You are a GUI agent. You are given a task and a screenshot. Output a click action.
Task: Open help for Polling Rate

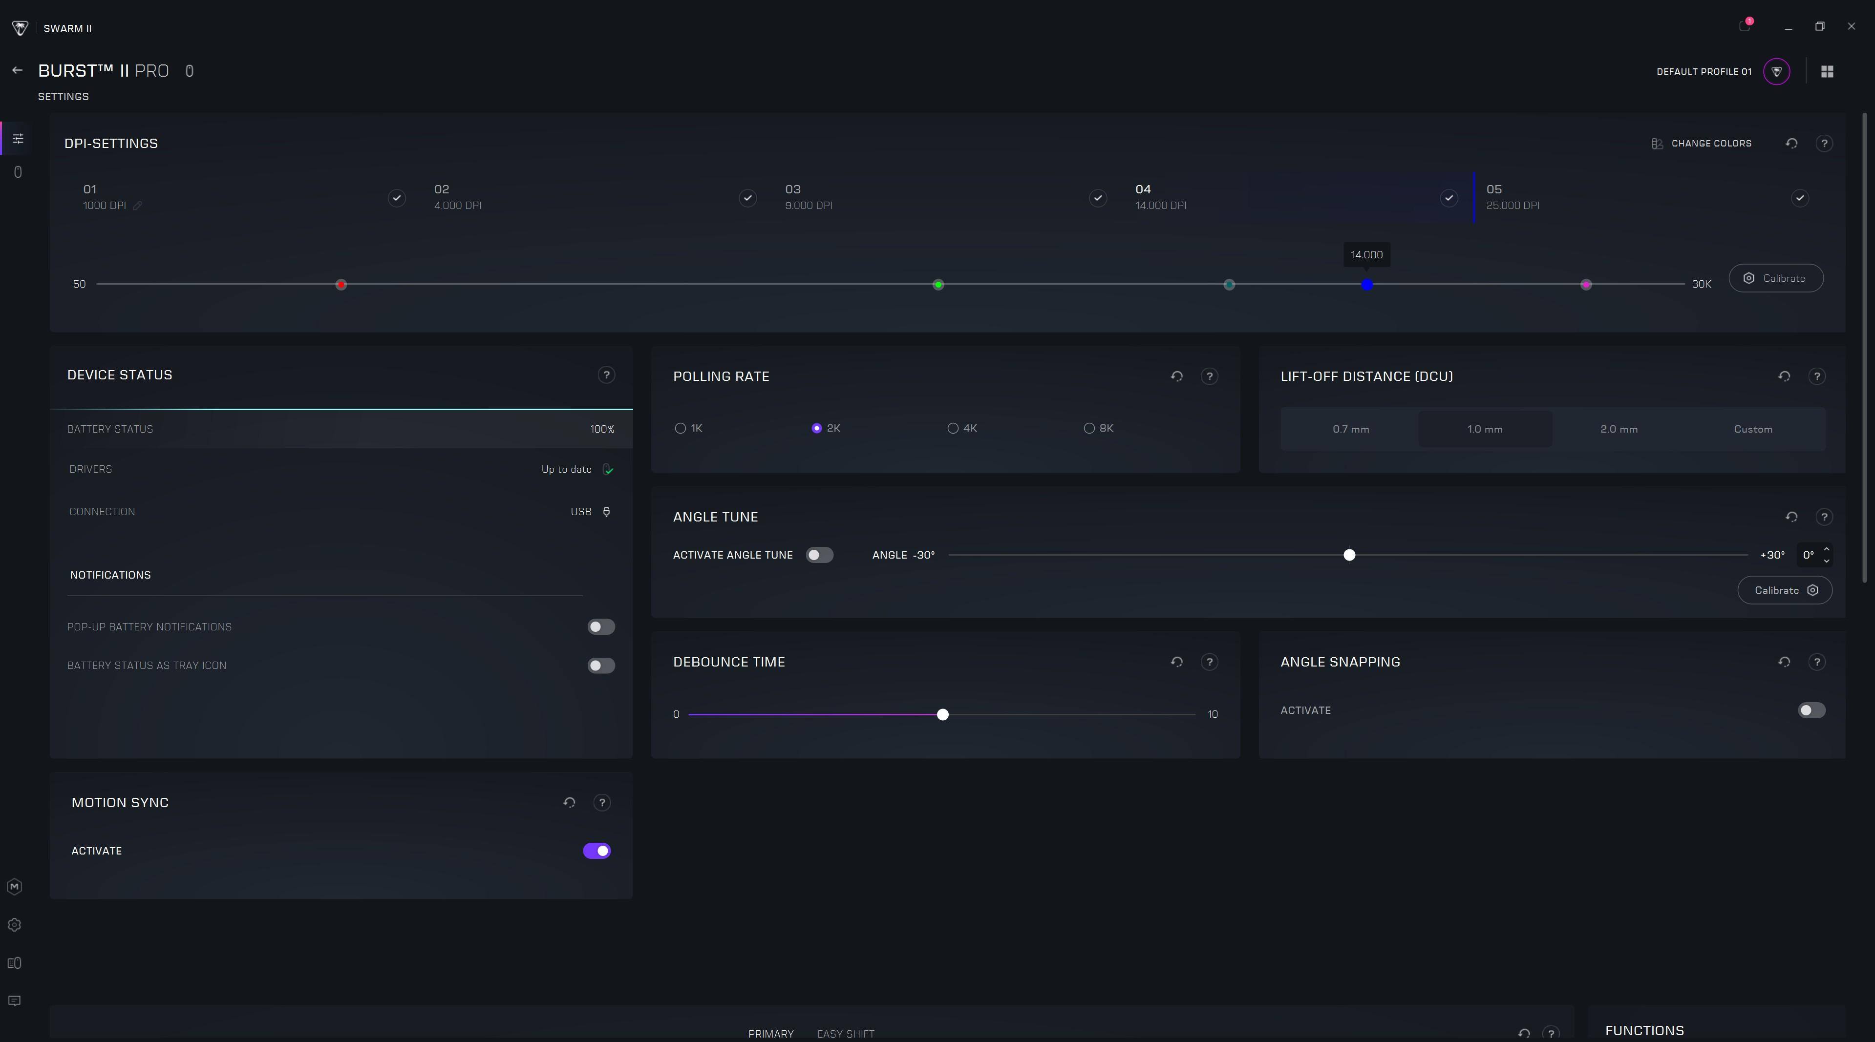point(1209,376)
